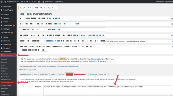The width and height of the screenshot is (173, 96).
Task: Open the donation link
Action: [94, 61]
